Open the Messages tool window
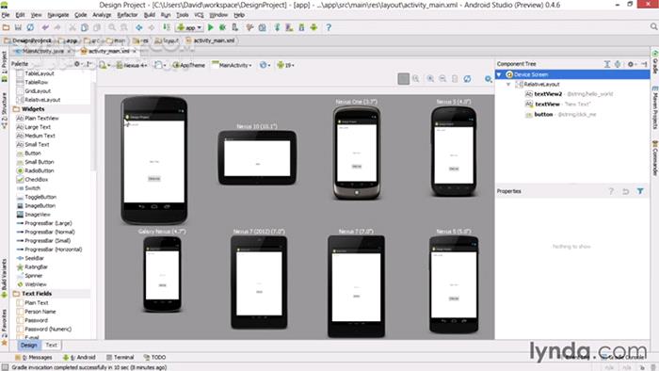Viewport: 659px width, 371px height. click(x=34, y=357)
